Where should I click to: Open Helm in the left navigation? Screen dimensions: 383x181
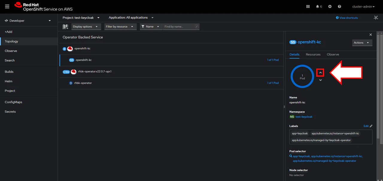[x=29, y=81]
